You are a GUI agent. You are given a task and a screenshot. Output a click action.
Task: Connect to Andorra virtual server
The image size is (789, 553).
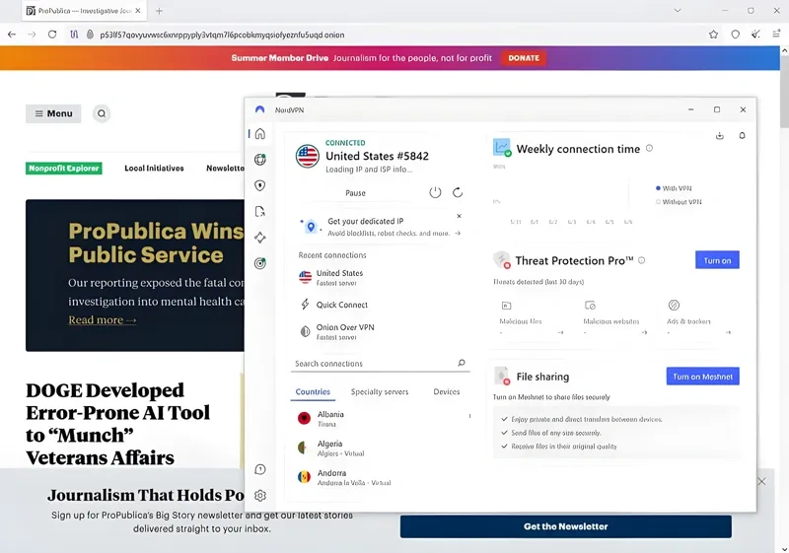[x=380, y=477]
